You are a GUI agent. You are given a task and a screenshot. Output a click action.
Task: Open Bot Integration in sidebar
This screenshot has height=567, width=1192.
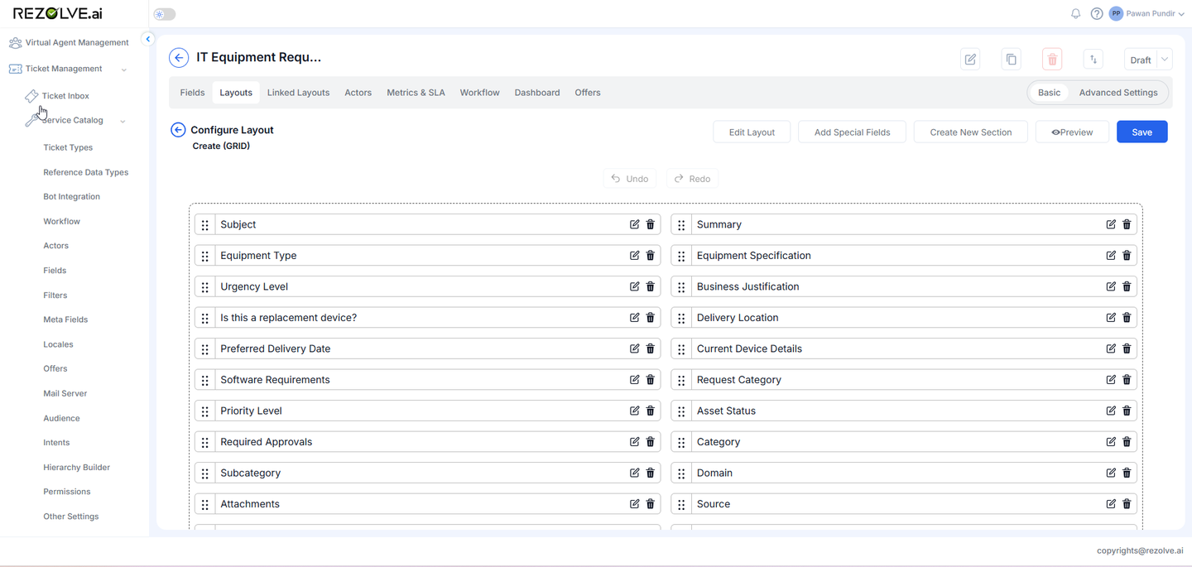click(71, 197)
